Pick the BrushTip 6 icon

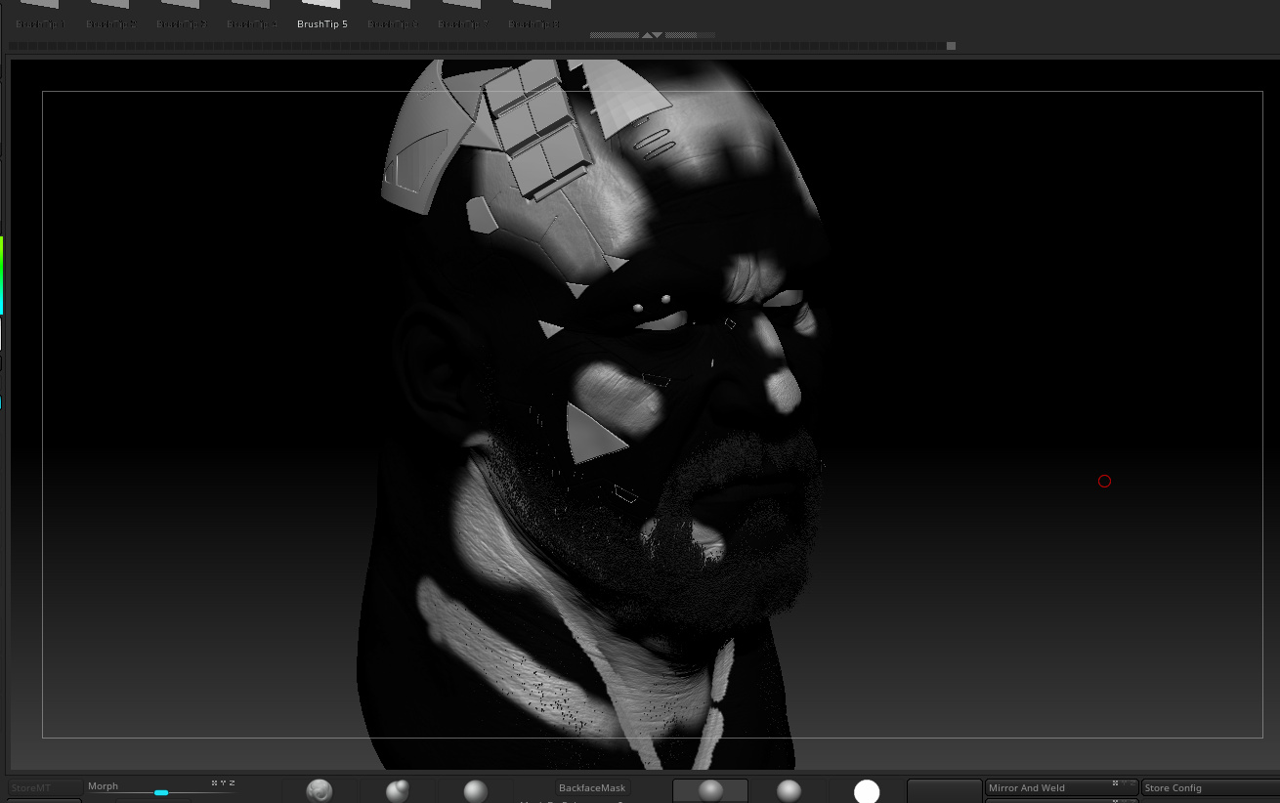(393, 15)
